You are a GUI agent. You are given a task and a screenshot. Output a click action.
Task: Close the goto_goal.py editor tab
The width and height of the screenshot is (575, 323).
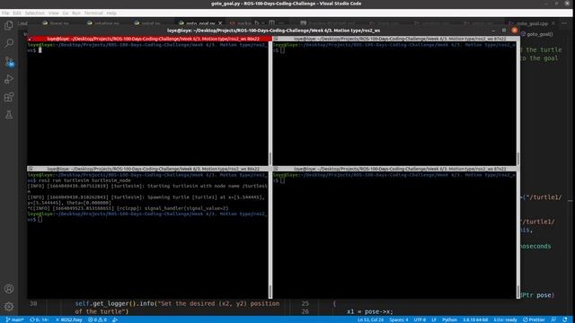click(x=220, y=23)
